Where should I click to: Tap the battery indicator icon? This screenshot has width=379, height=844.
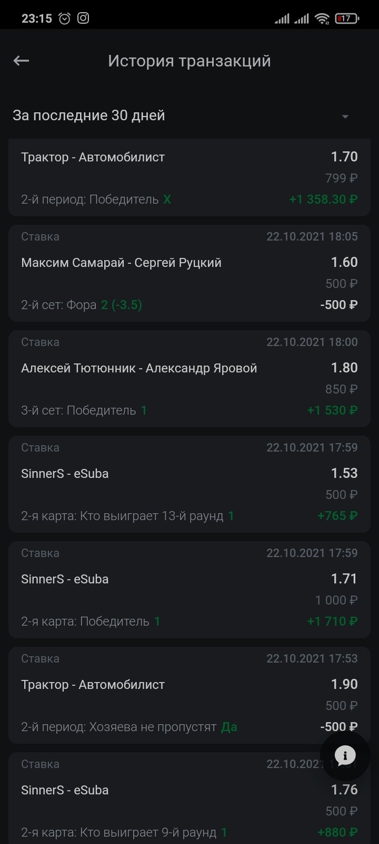point(347,18)
